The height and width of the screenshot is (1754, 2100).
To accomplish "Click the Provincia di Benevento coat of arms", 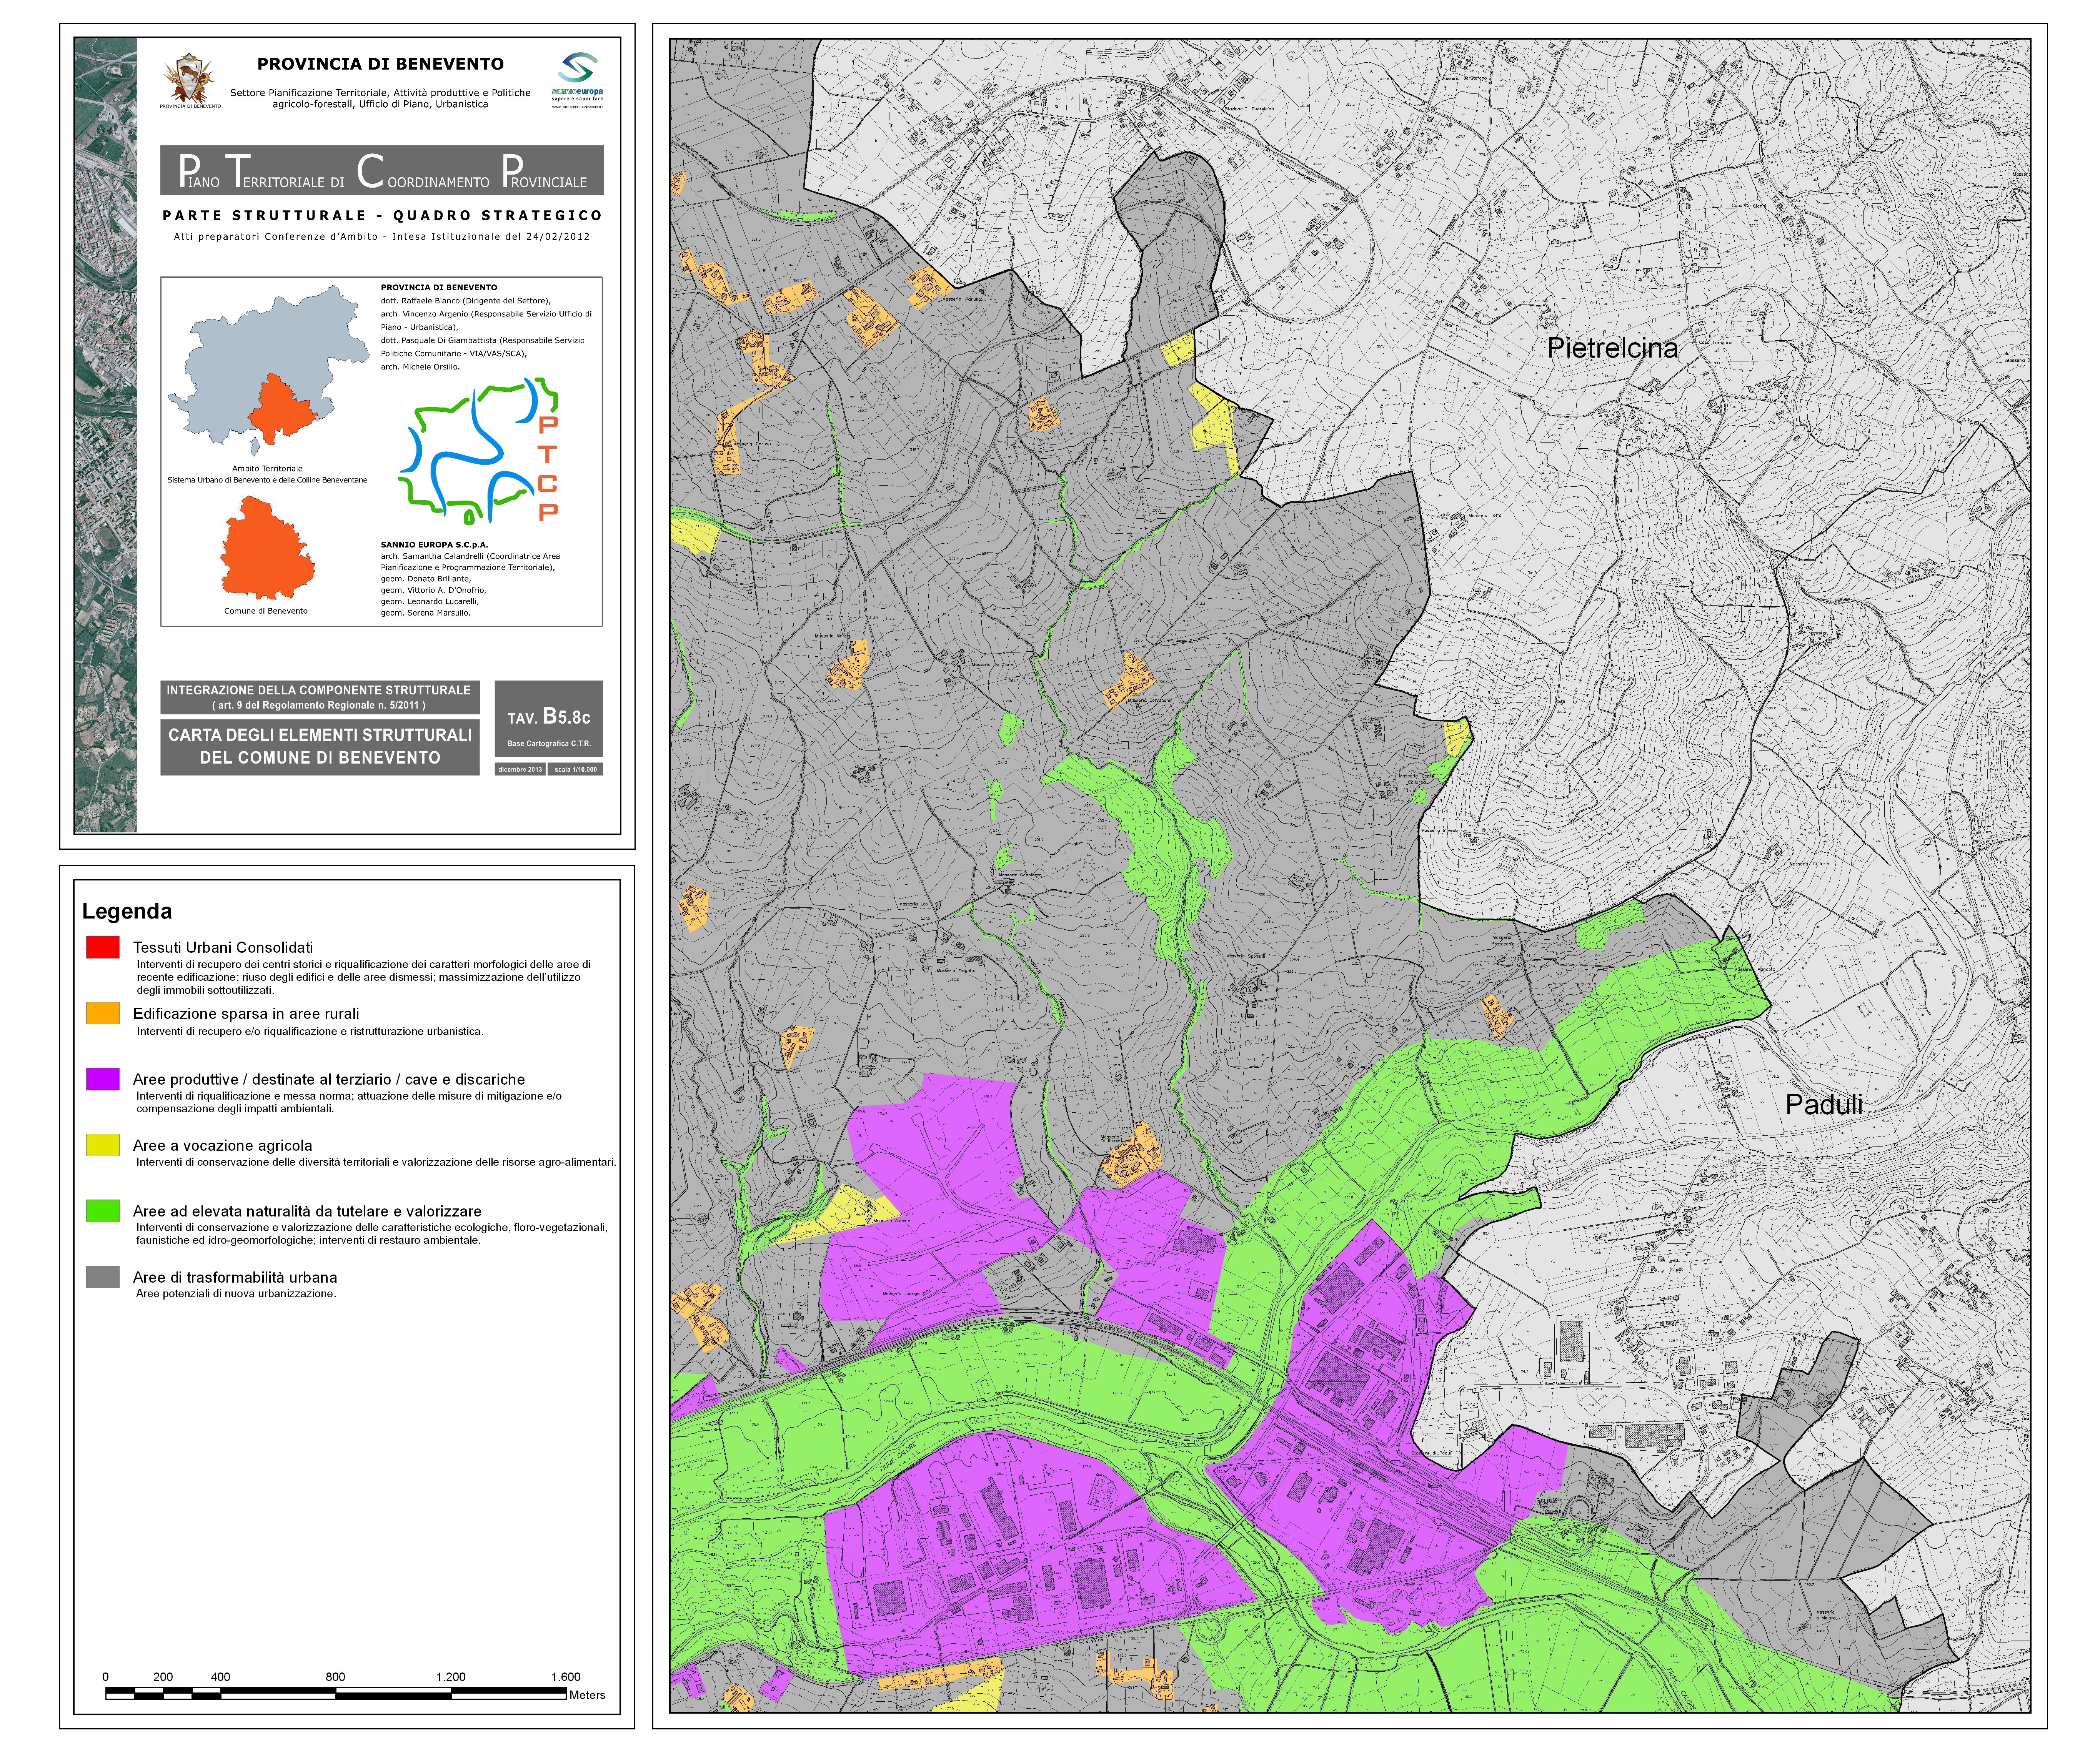I will (x=190, y=80).
